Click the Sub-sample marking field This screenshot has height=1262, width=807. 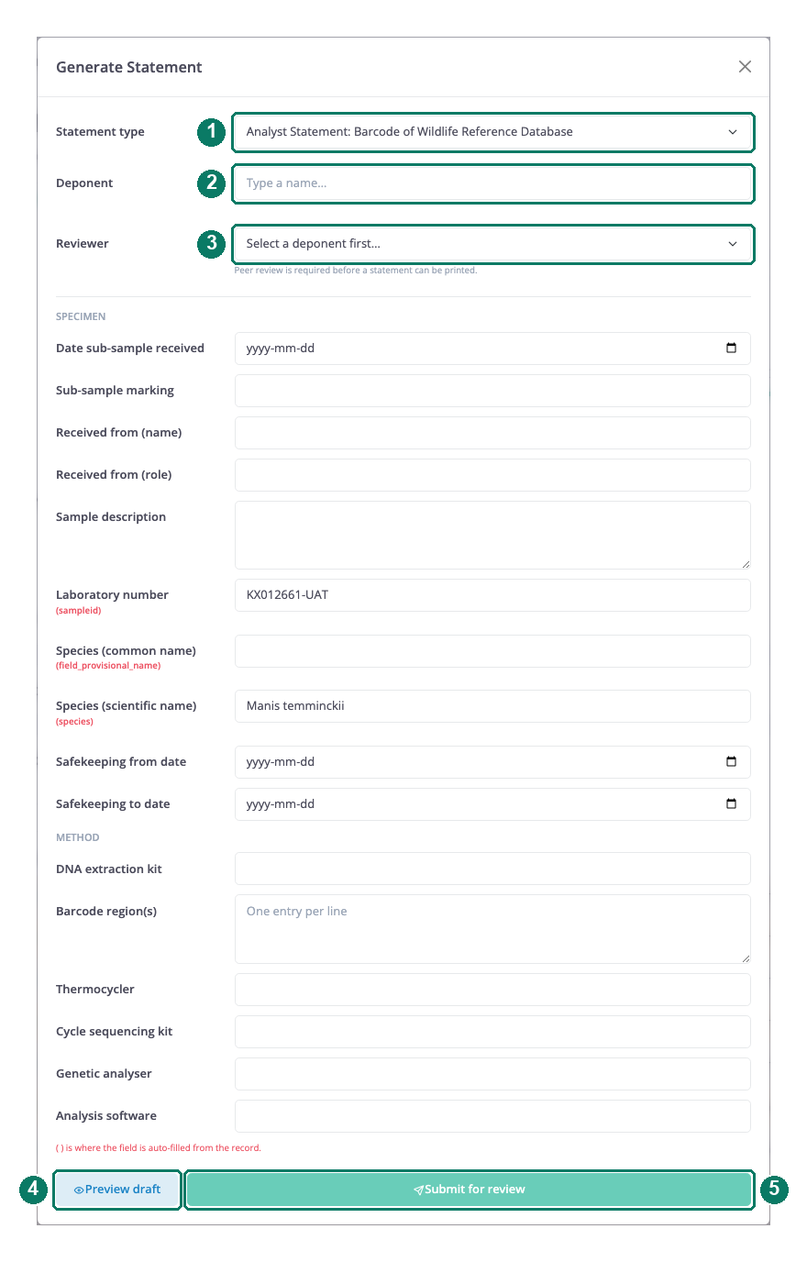(492, 391)
